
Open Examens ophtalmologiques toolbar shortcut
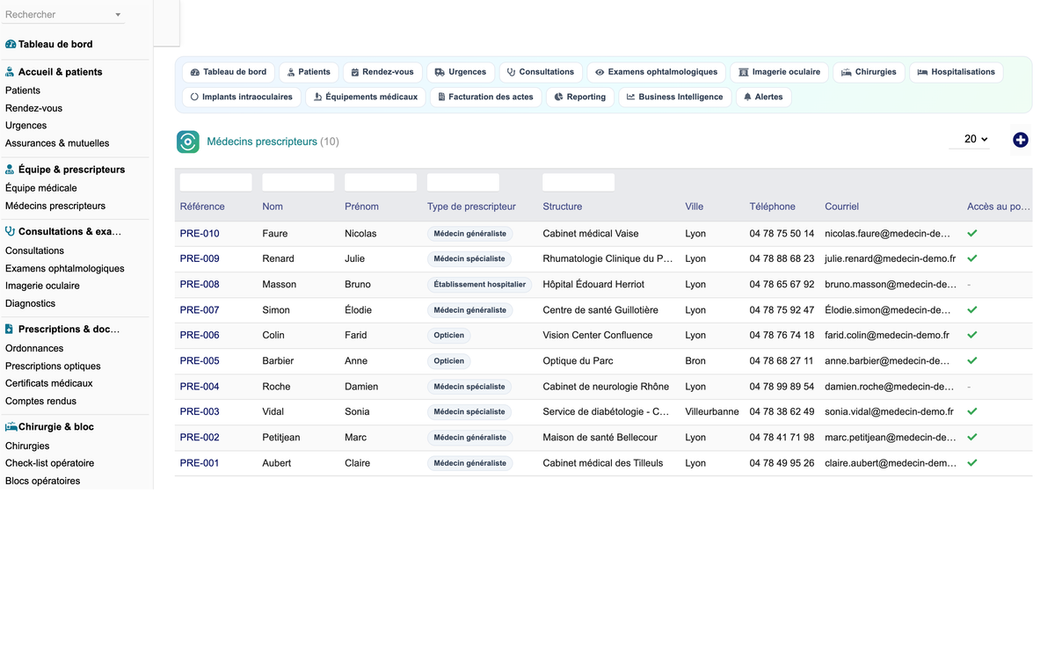(x=656, y=72)
